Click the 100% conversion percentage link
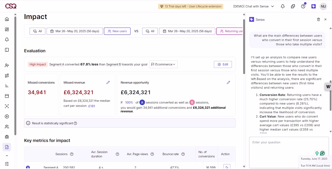Screen dimensions: 332x169 point(129,102)
